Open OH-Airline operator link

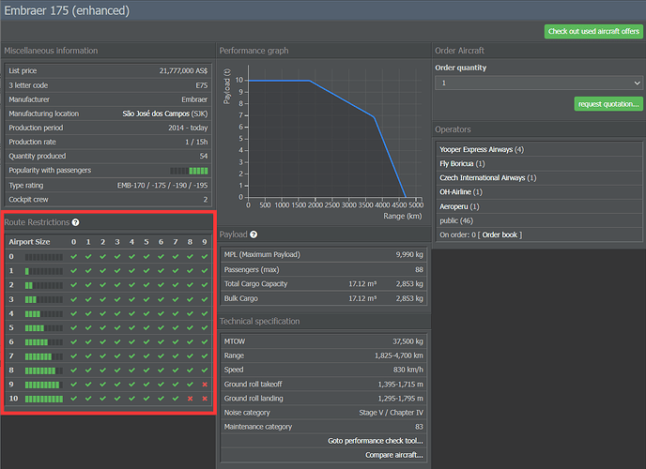click(x=455, y=192)
